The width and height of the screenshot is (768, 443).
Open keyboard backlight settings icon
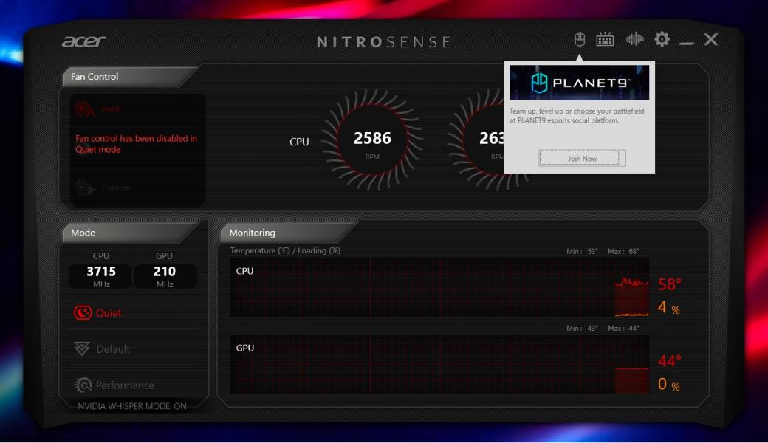[x=605, y=39]
